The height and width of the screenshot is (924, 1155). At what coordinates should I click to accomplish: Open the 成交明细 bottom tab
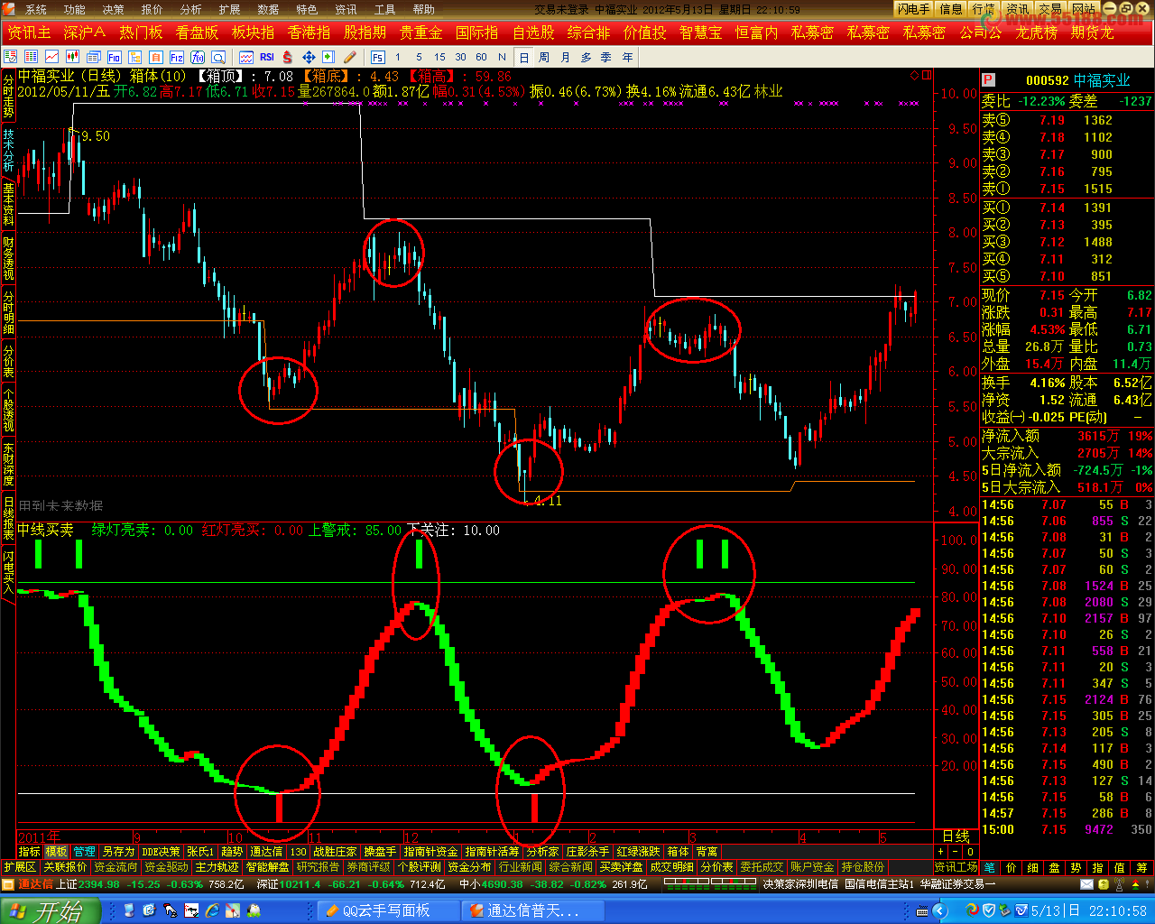672,867
